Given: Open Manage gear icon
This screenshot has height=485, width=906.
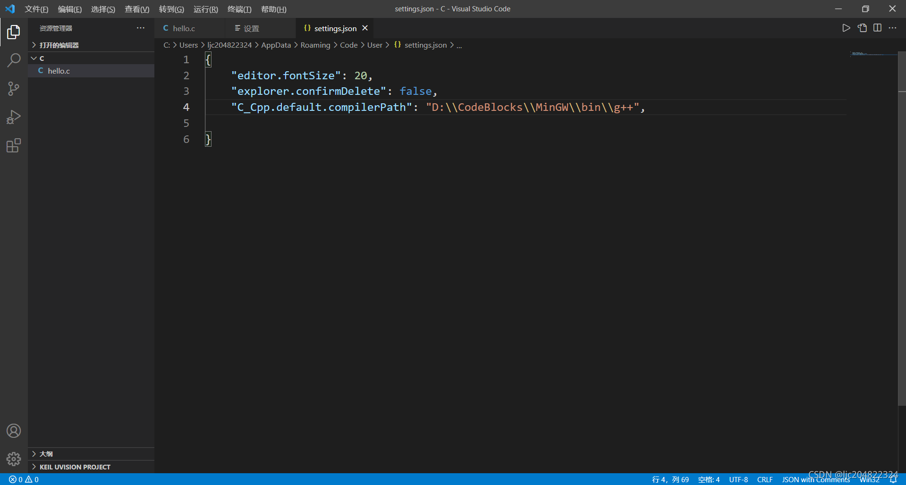Looking at the screenshot, I should (x=14, y=459).
